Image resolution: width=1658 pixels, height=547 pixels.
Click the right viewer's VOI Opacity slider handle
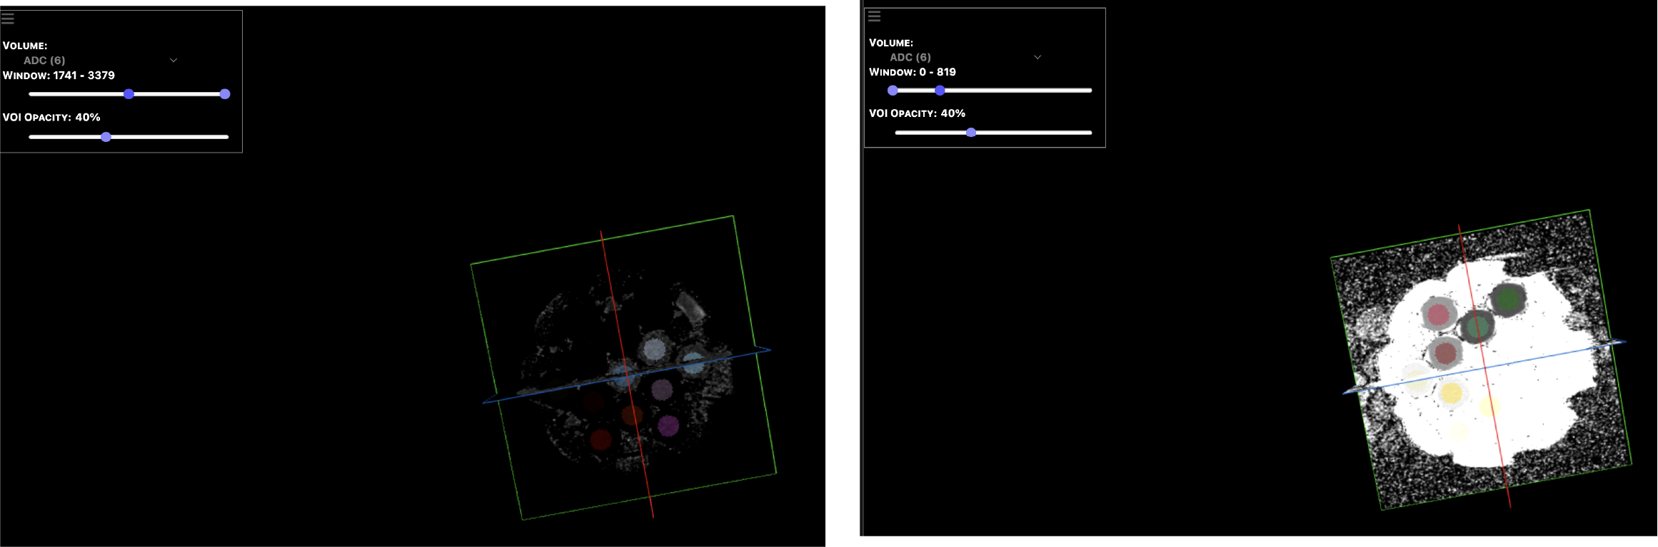tap(971, 133)
